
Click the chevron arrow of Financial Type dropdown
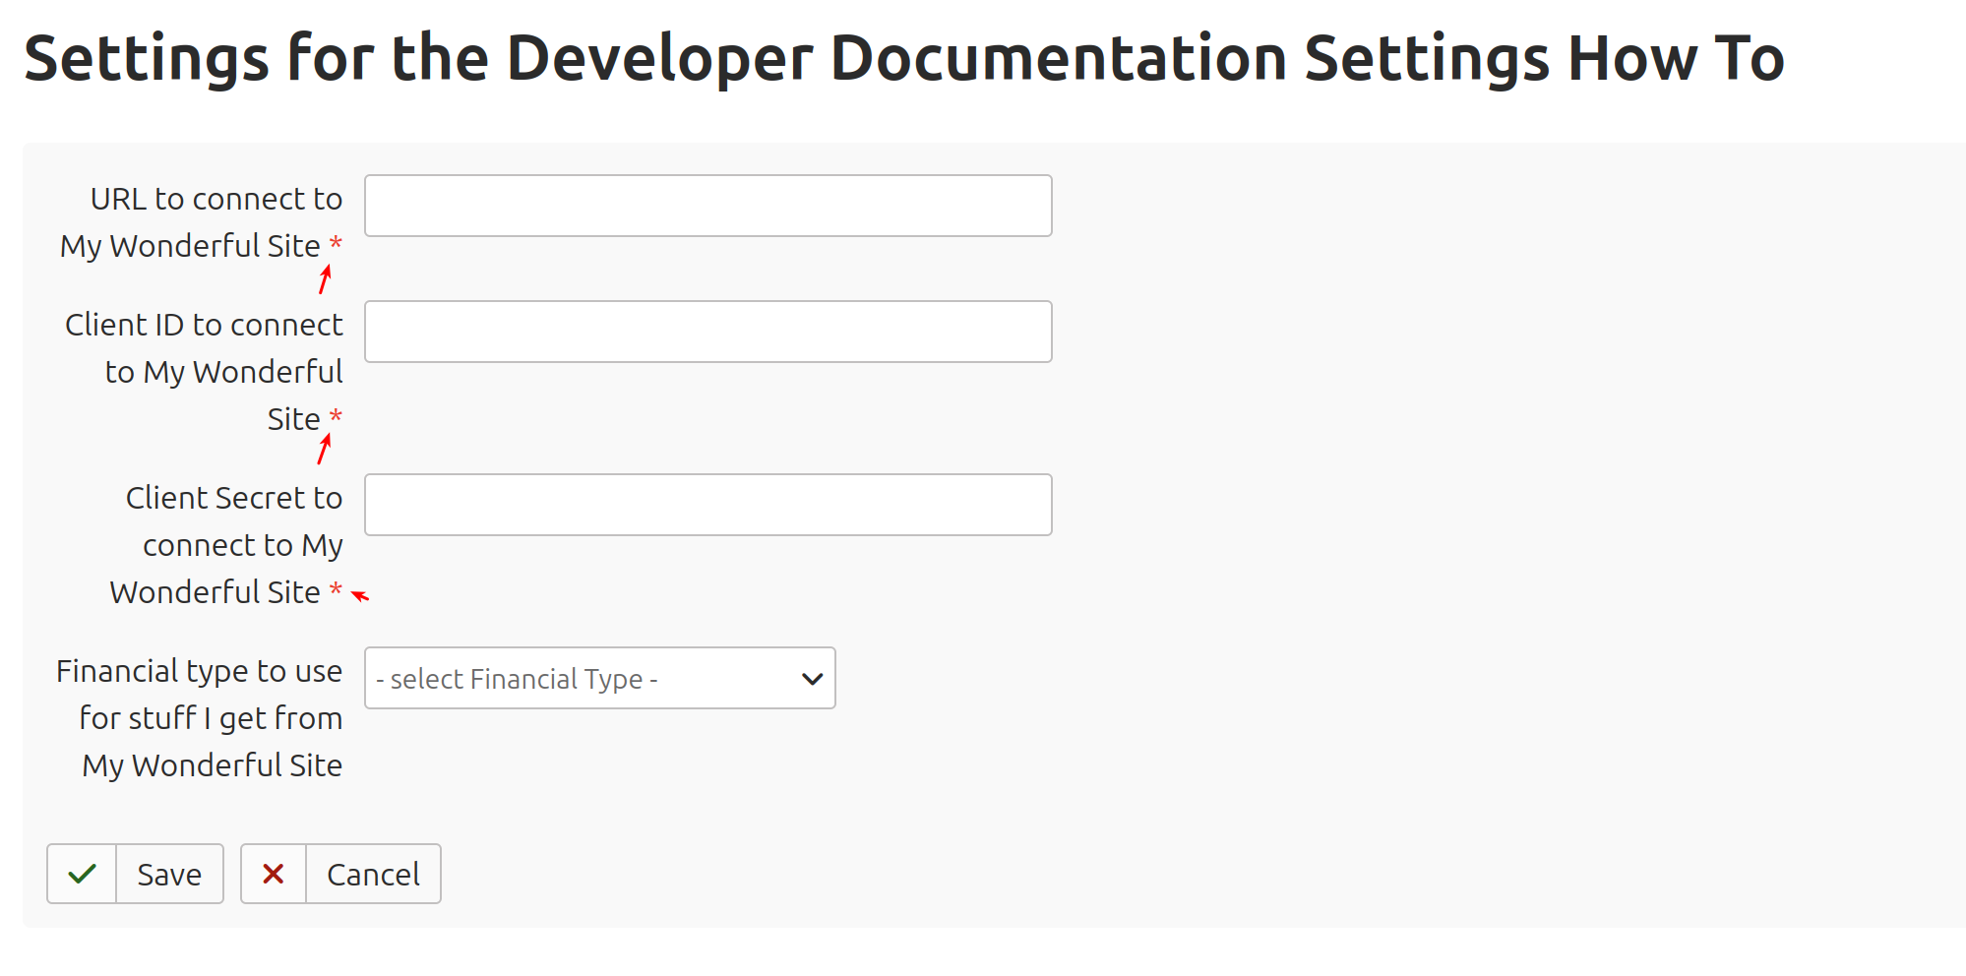click(x=812, y=679)
